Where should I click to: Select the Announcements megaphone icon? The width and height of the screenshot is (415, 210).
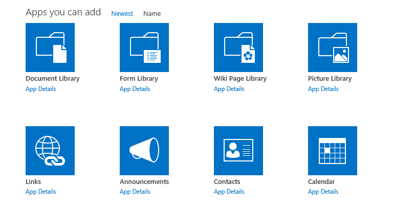(x=144, y=151)
